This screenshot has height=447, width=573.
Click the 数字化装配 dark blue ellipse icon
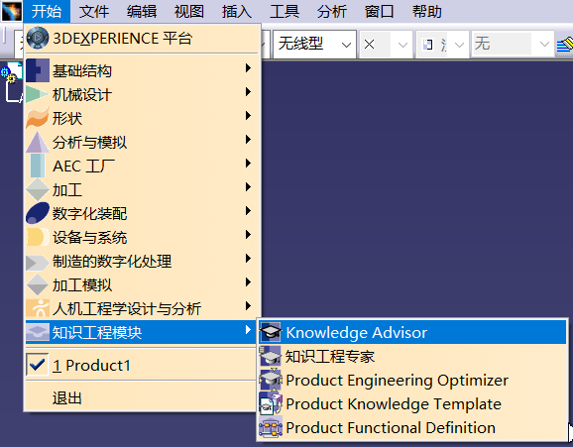pyautogui.click(x=38, y=213)
